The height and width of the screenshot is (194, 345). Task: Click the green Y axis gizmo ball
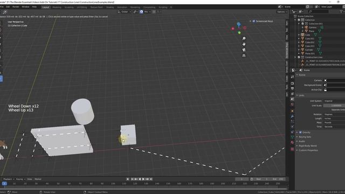(239, 33)
